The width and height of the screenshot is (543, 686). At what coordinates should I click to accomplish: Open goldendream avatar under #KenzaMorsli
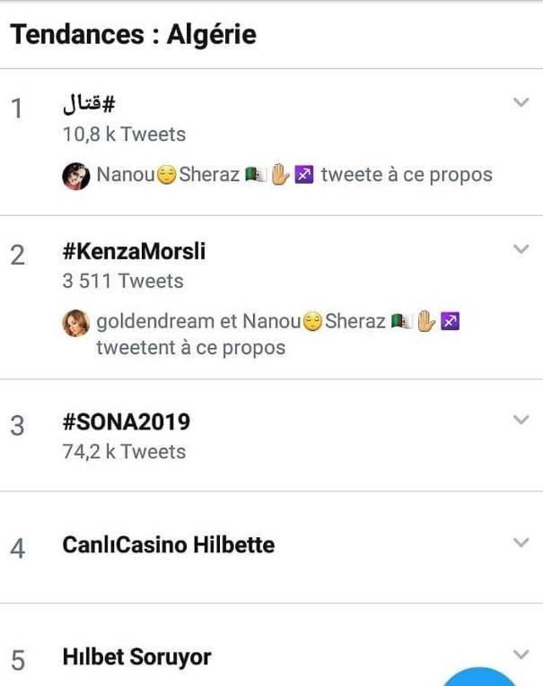tap(76, 323)
